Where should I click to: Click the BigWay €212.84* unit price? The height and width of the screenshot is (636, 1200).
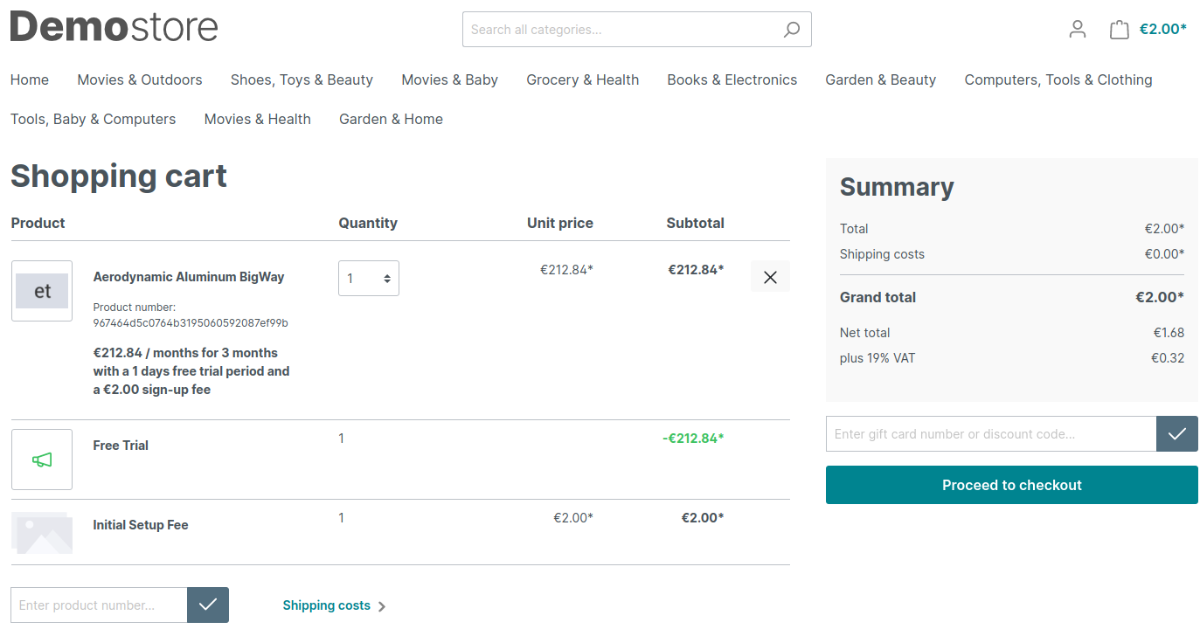coord(566,270)
